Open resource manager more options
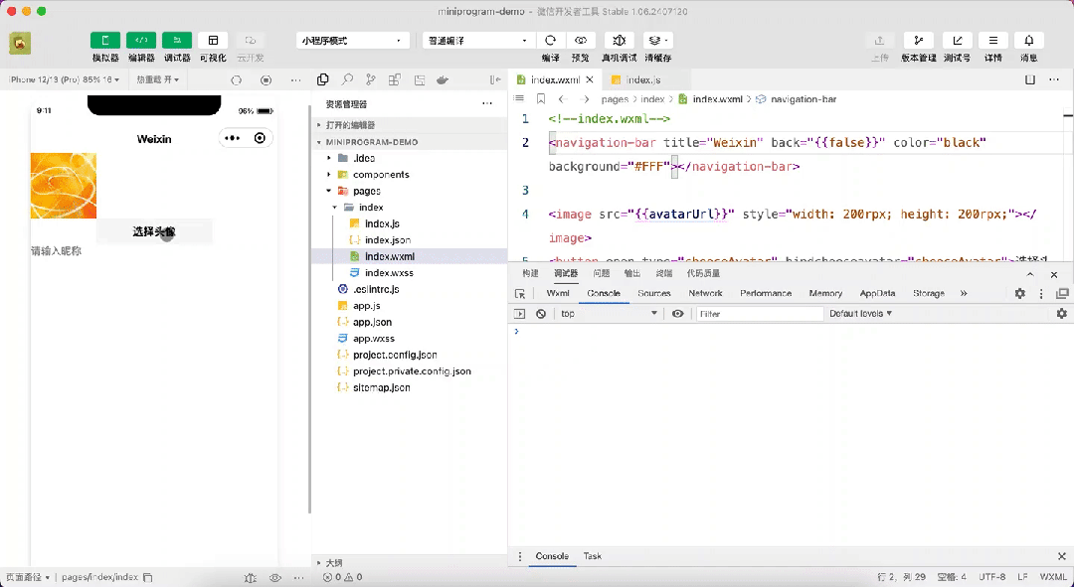 point(487,104)
